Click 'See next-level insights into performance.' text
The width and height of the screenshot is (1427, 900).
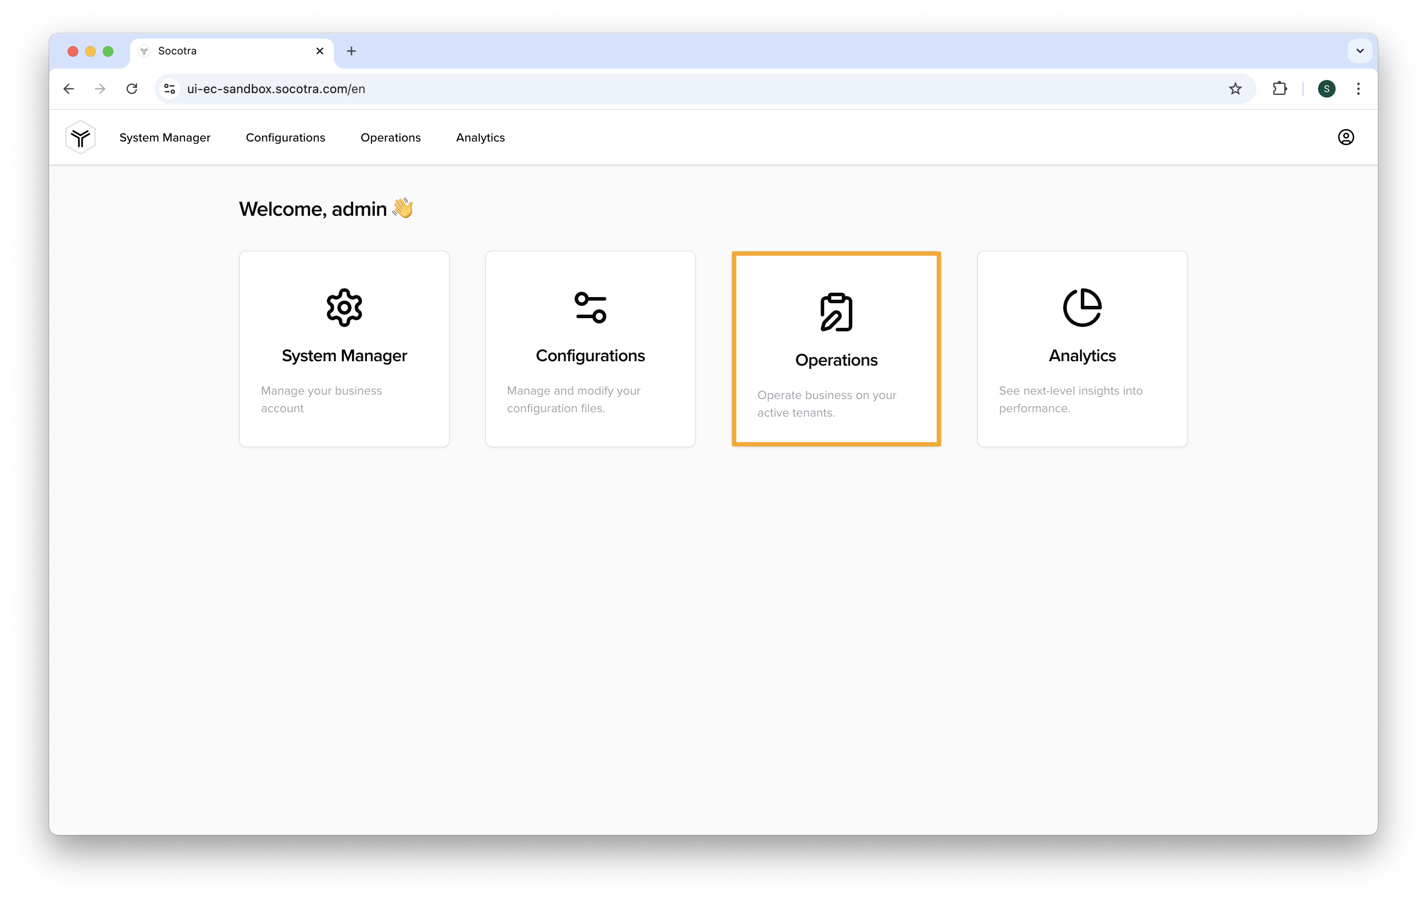1071,399
